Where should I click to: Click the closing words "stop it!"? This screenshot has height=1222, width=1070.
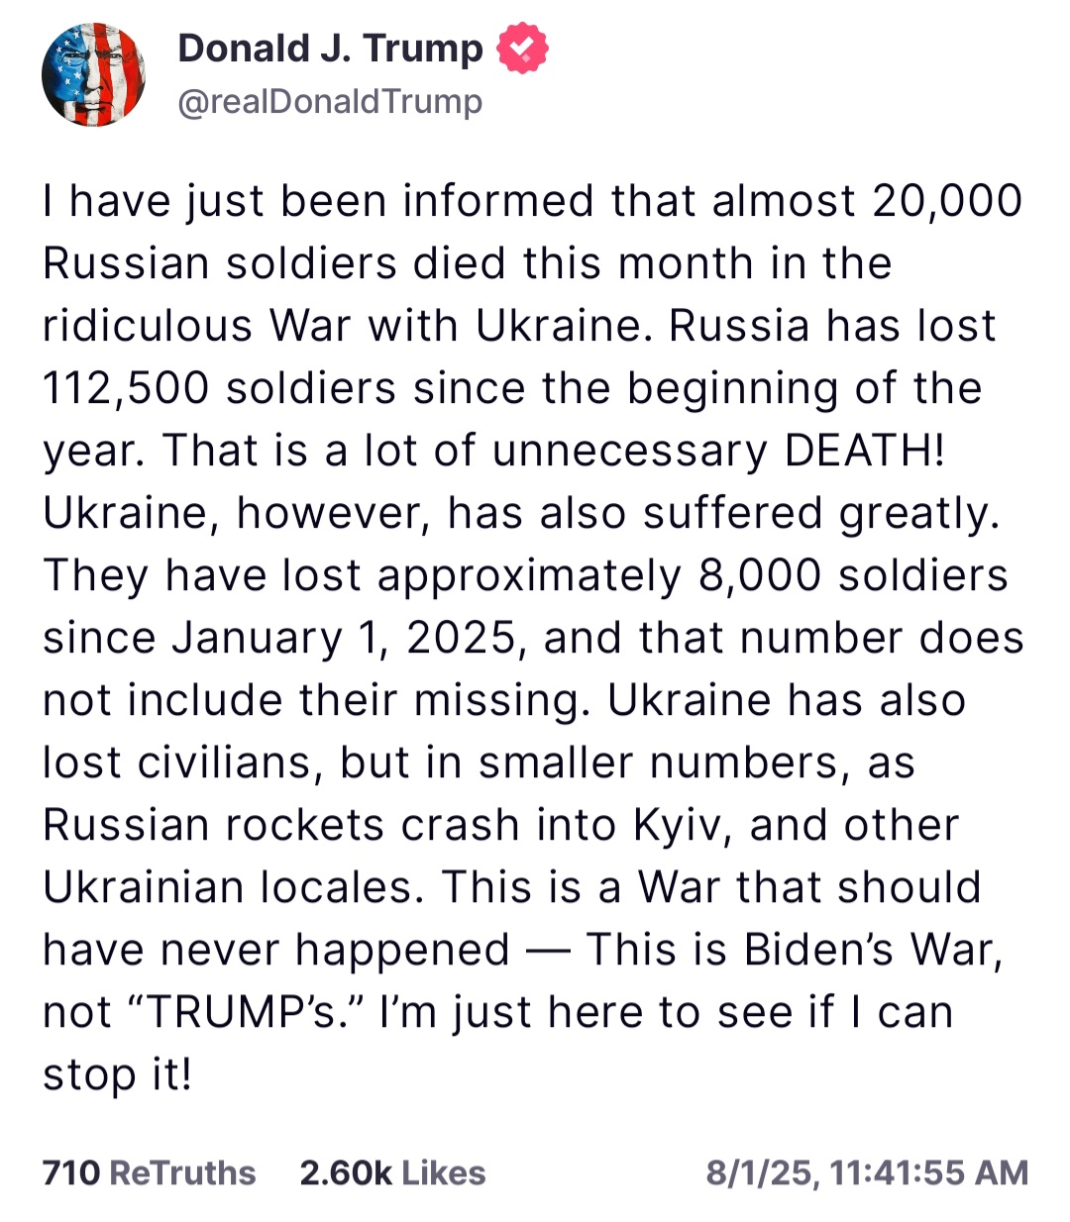tap(118, 1075)
